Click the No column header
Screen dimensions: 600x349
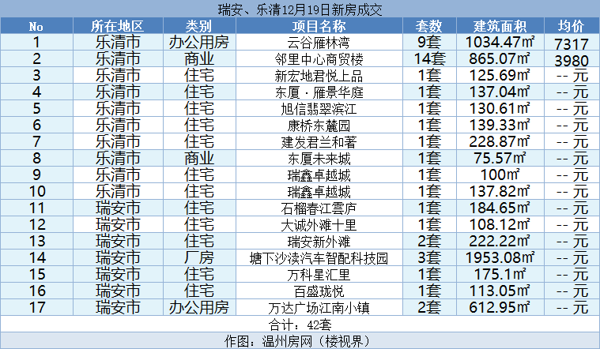36,26
